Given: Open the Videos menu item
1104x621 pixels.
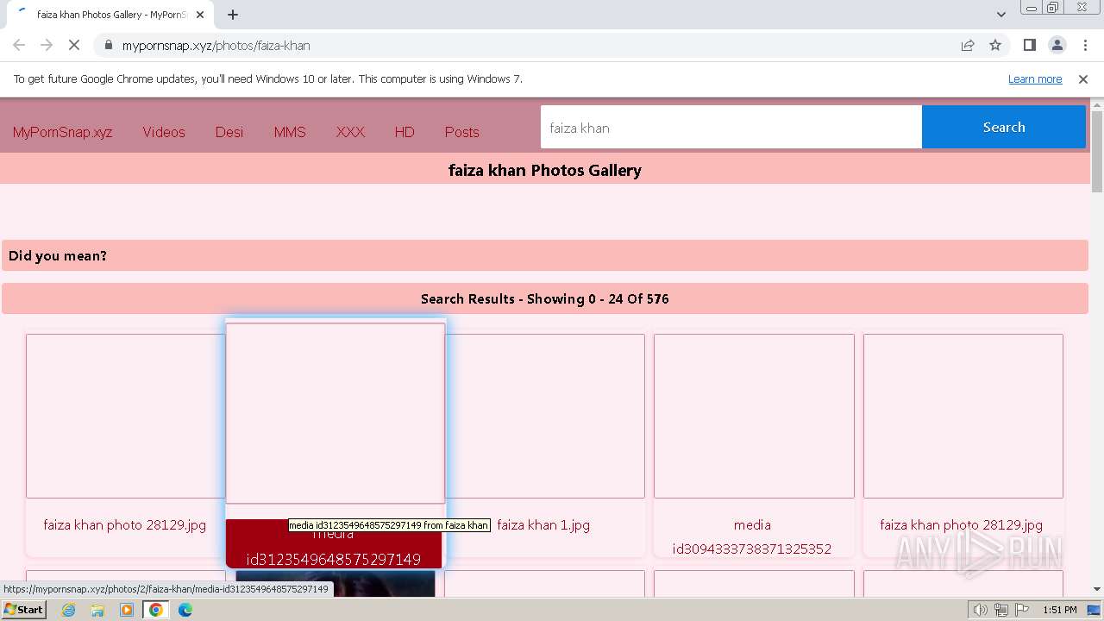Looking at the screenshot, I should (164, 132).
